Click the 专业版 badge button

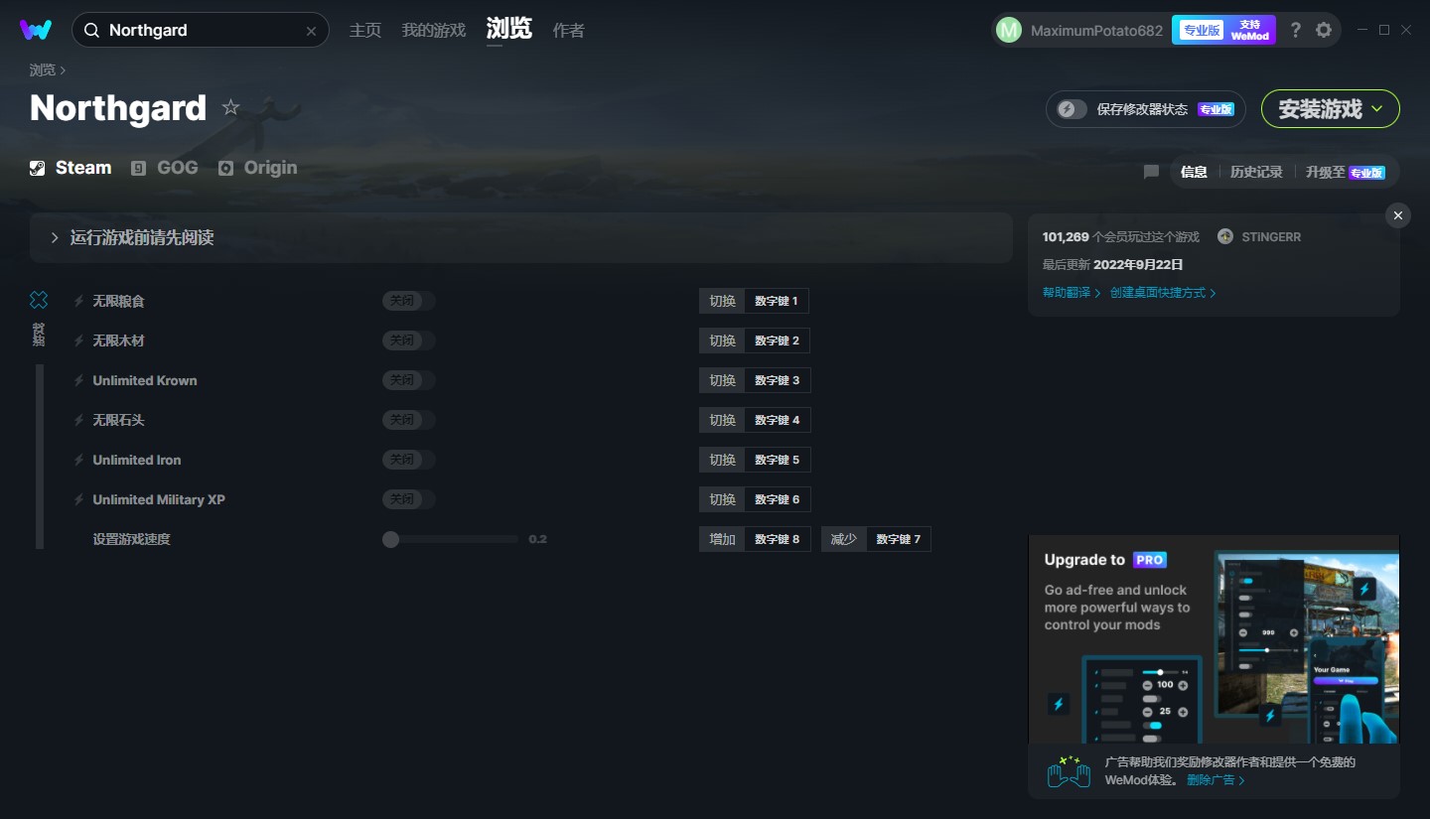pos(1201,30)
